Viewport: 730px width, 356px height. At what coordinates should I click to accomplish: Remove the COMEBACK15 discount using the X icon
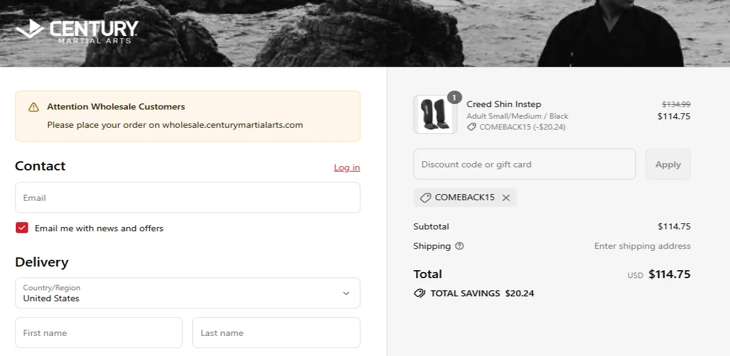[506, 197]
